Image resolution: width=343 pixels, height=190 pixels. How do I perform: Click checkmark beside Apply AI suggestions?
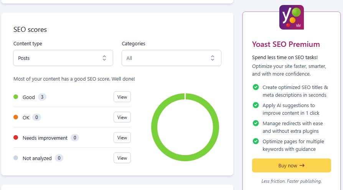(x=256, y=105)
